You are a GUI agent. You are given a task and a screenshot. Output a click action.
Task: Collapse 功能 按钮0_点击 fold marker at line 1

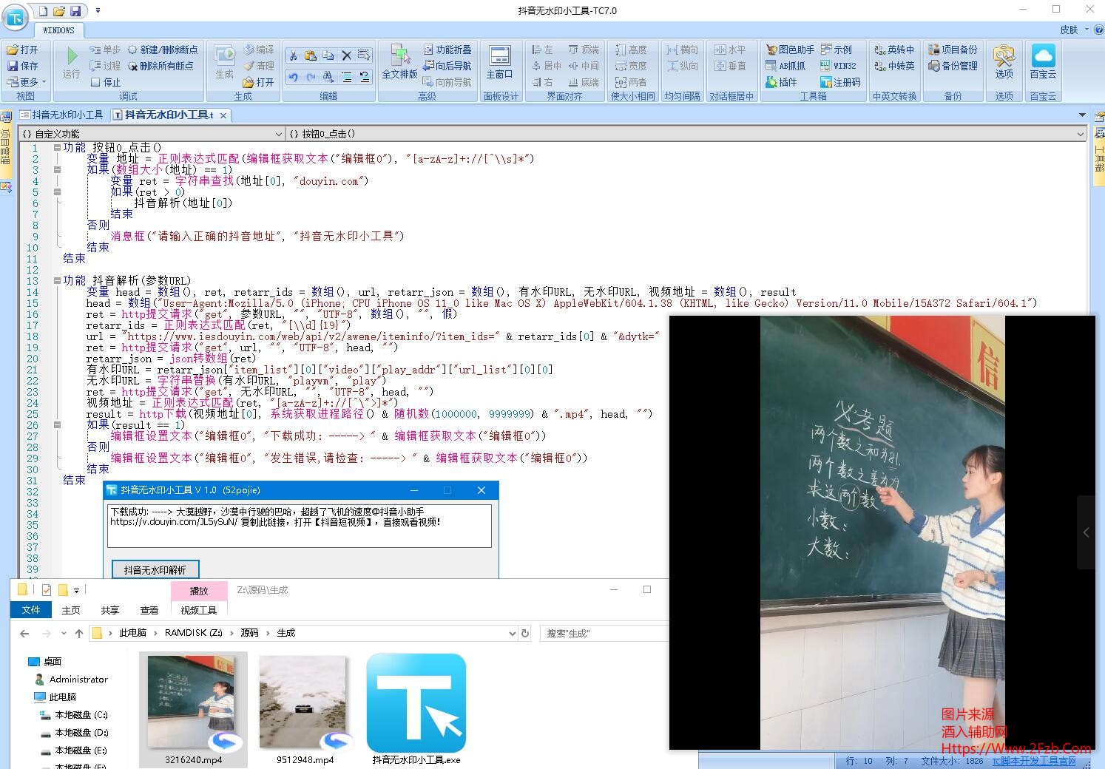pos(57,148)
